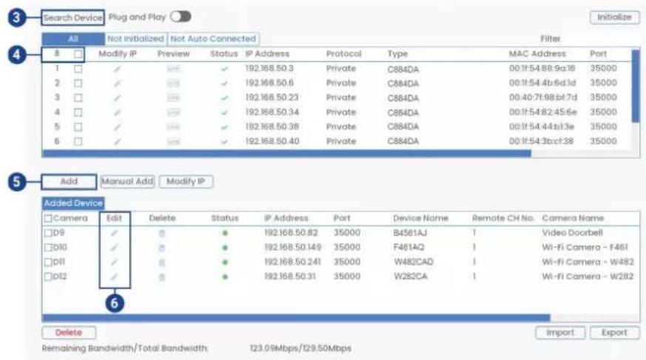The height and width of the screenshot is (360, 646).
Task: Check the D12 camera checkbox
Action: [x=48, y=277]
